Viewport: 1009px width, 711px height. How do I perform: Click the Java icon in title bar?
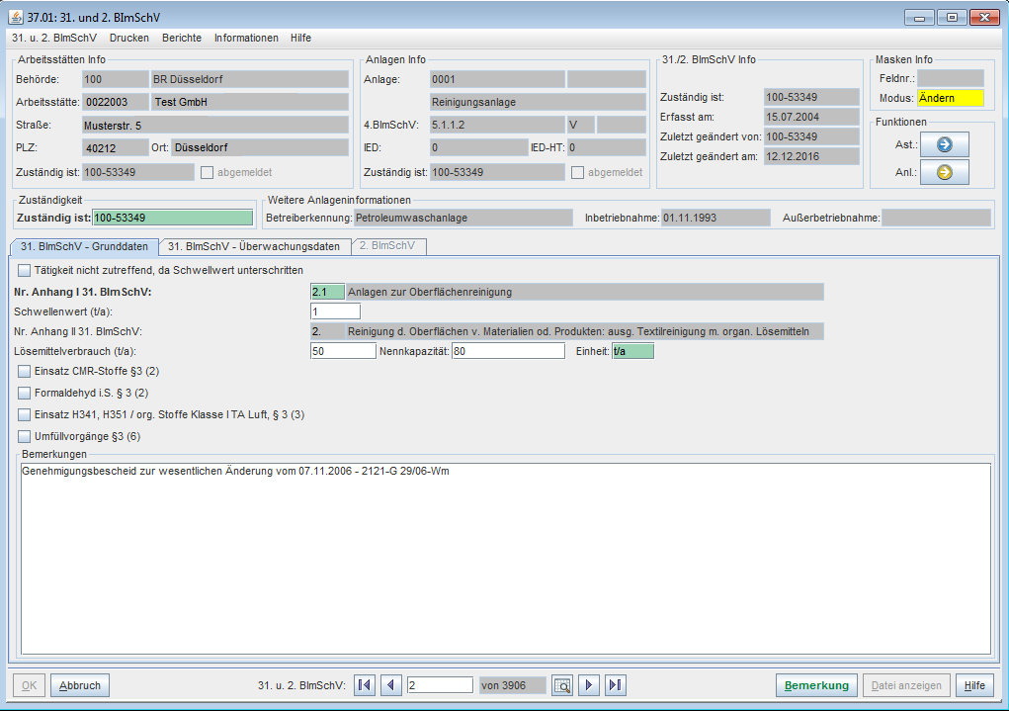click(16, 18)
